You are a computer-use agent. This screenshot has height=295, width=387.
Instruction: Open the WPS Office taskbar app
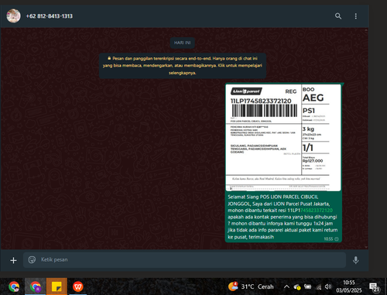78,286
